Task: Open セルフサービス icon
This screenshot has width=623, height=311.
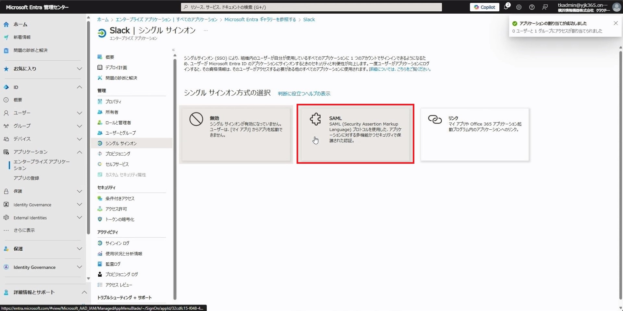Action: click(100, 164)
